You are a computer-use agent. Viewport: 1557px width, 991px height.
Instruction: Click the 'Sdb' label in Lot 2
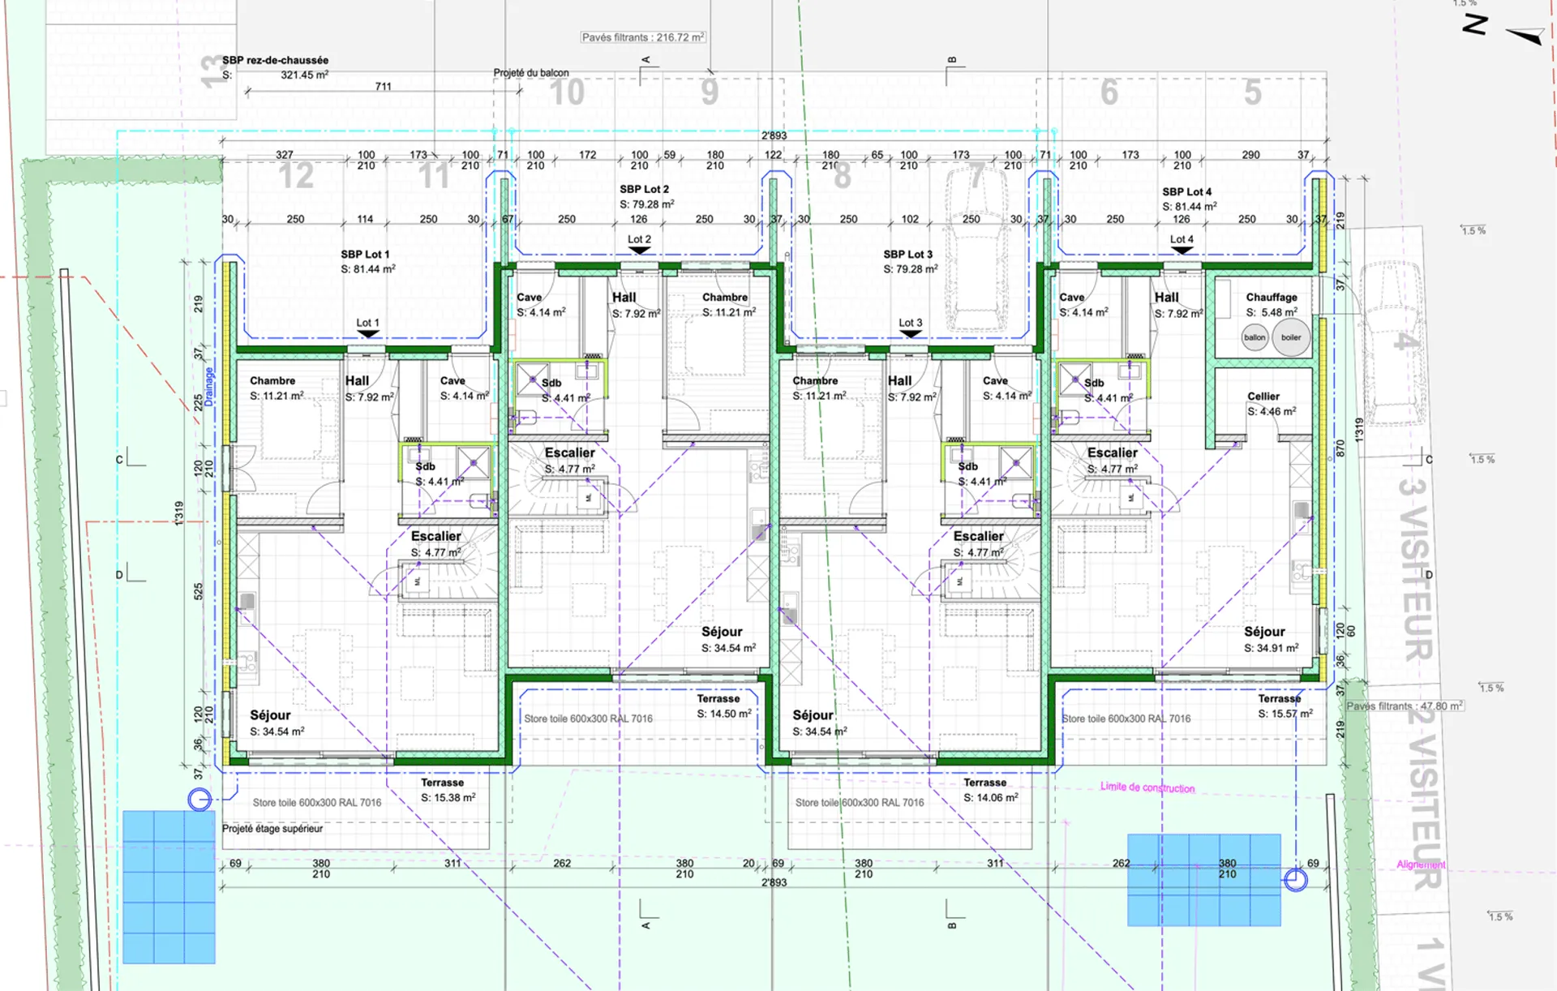551,383
